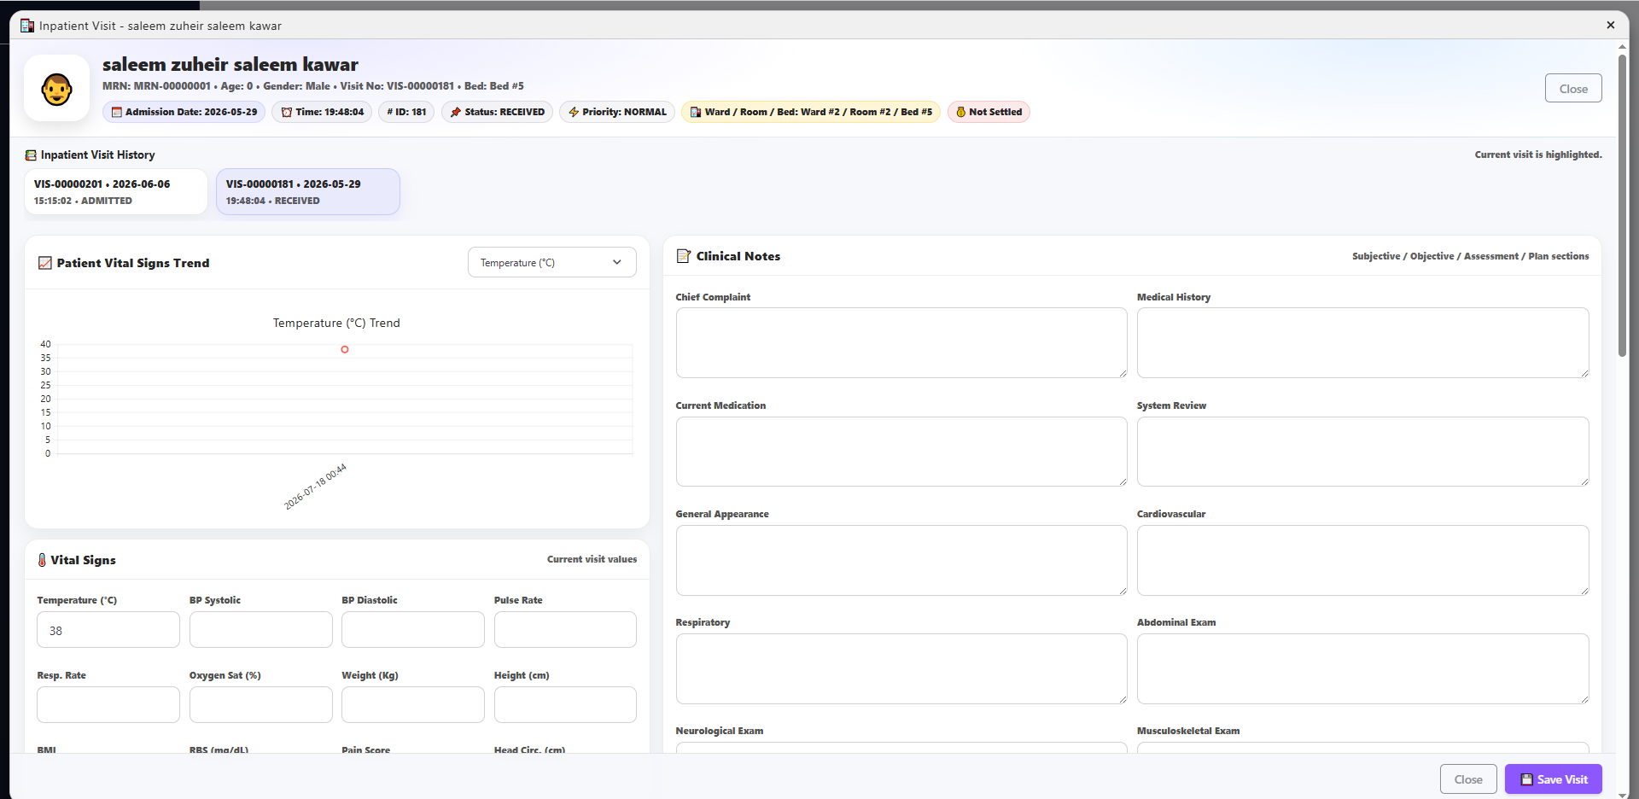The image size is (1639, 799).
Task: Click the dialog's vertical scrollbar
Action: click(x=1622, y=205)
